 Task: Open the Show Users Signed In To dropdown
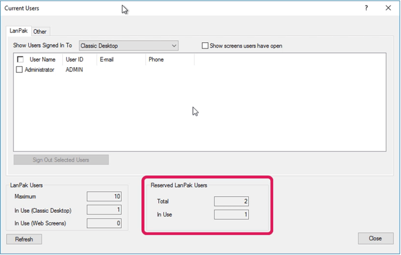point(128,46)
